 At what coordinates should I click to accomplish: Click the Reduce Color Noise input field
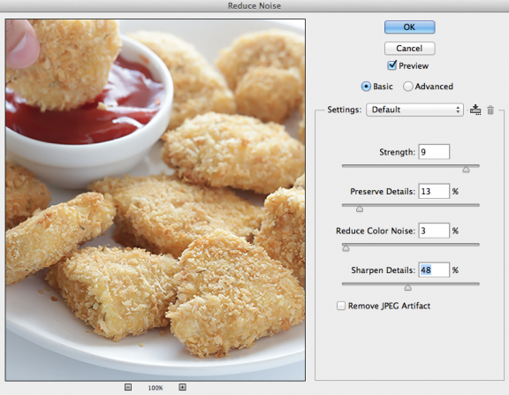434,231
